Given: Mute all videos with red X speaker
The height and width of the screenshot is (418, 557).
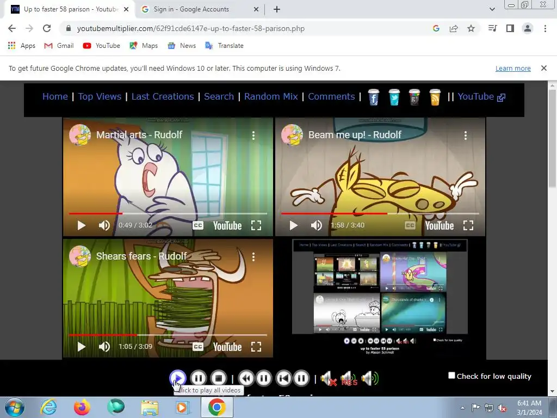Looking at the screenshot, I should pos(328,379).
